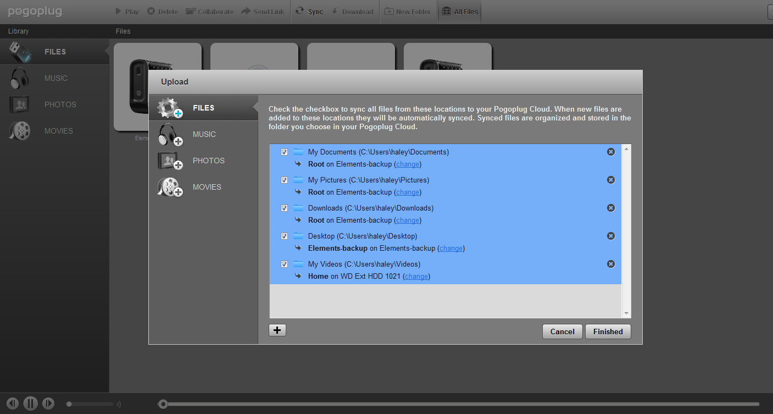This screenshot has width=773, height=414.
Task: Click the My Pictures folder icon
Action: pyautogui.click(x=298, y=180)
